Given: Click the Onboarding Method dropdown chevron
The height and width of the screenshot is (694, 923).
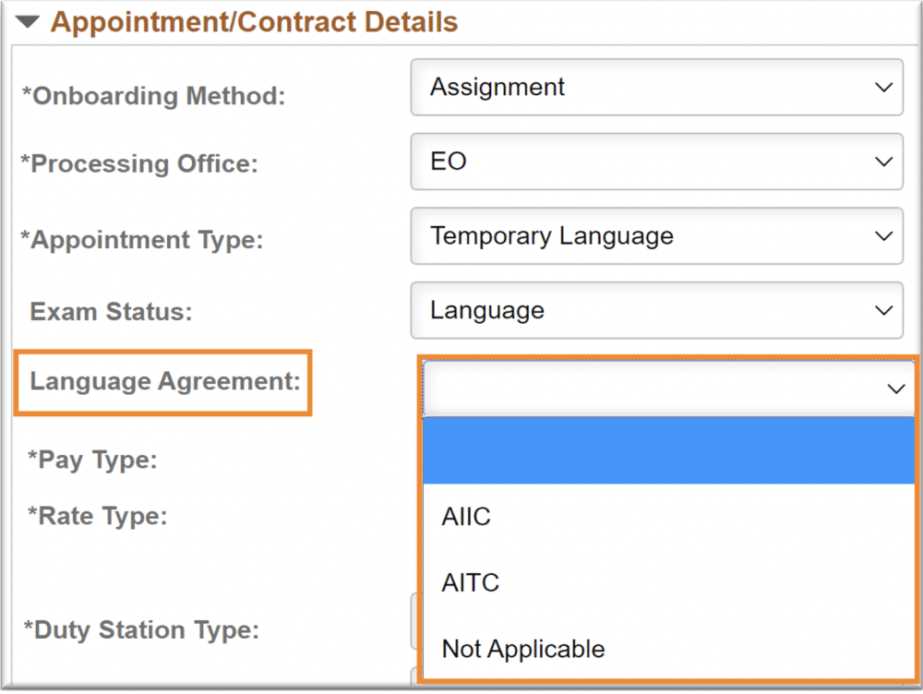Looking at the screenshot, I should pyautogui.click(x=884, y=87).
